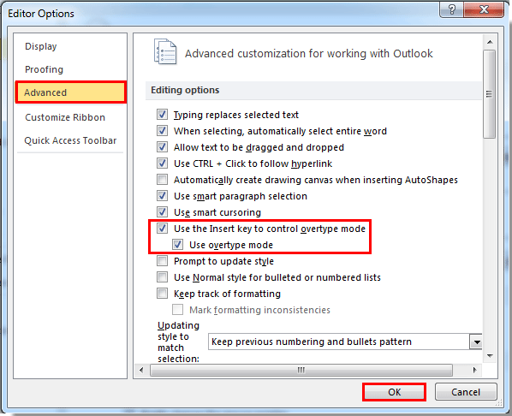Click the Help question mark icon

click(451, 9)
